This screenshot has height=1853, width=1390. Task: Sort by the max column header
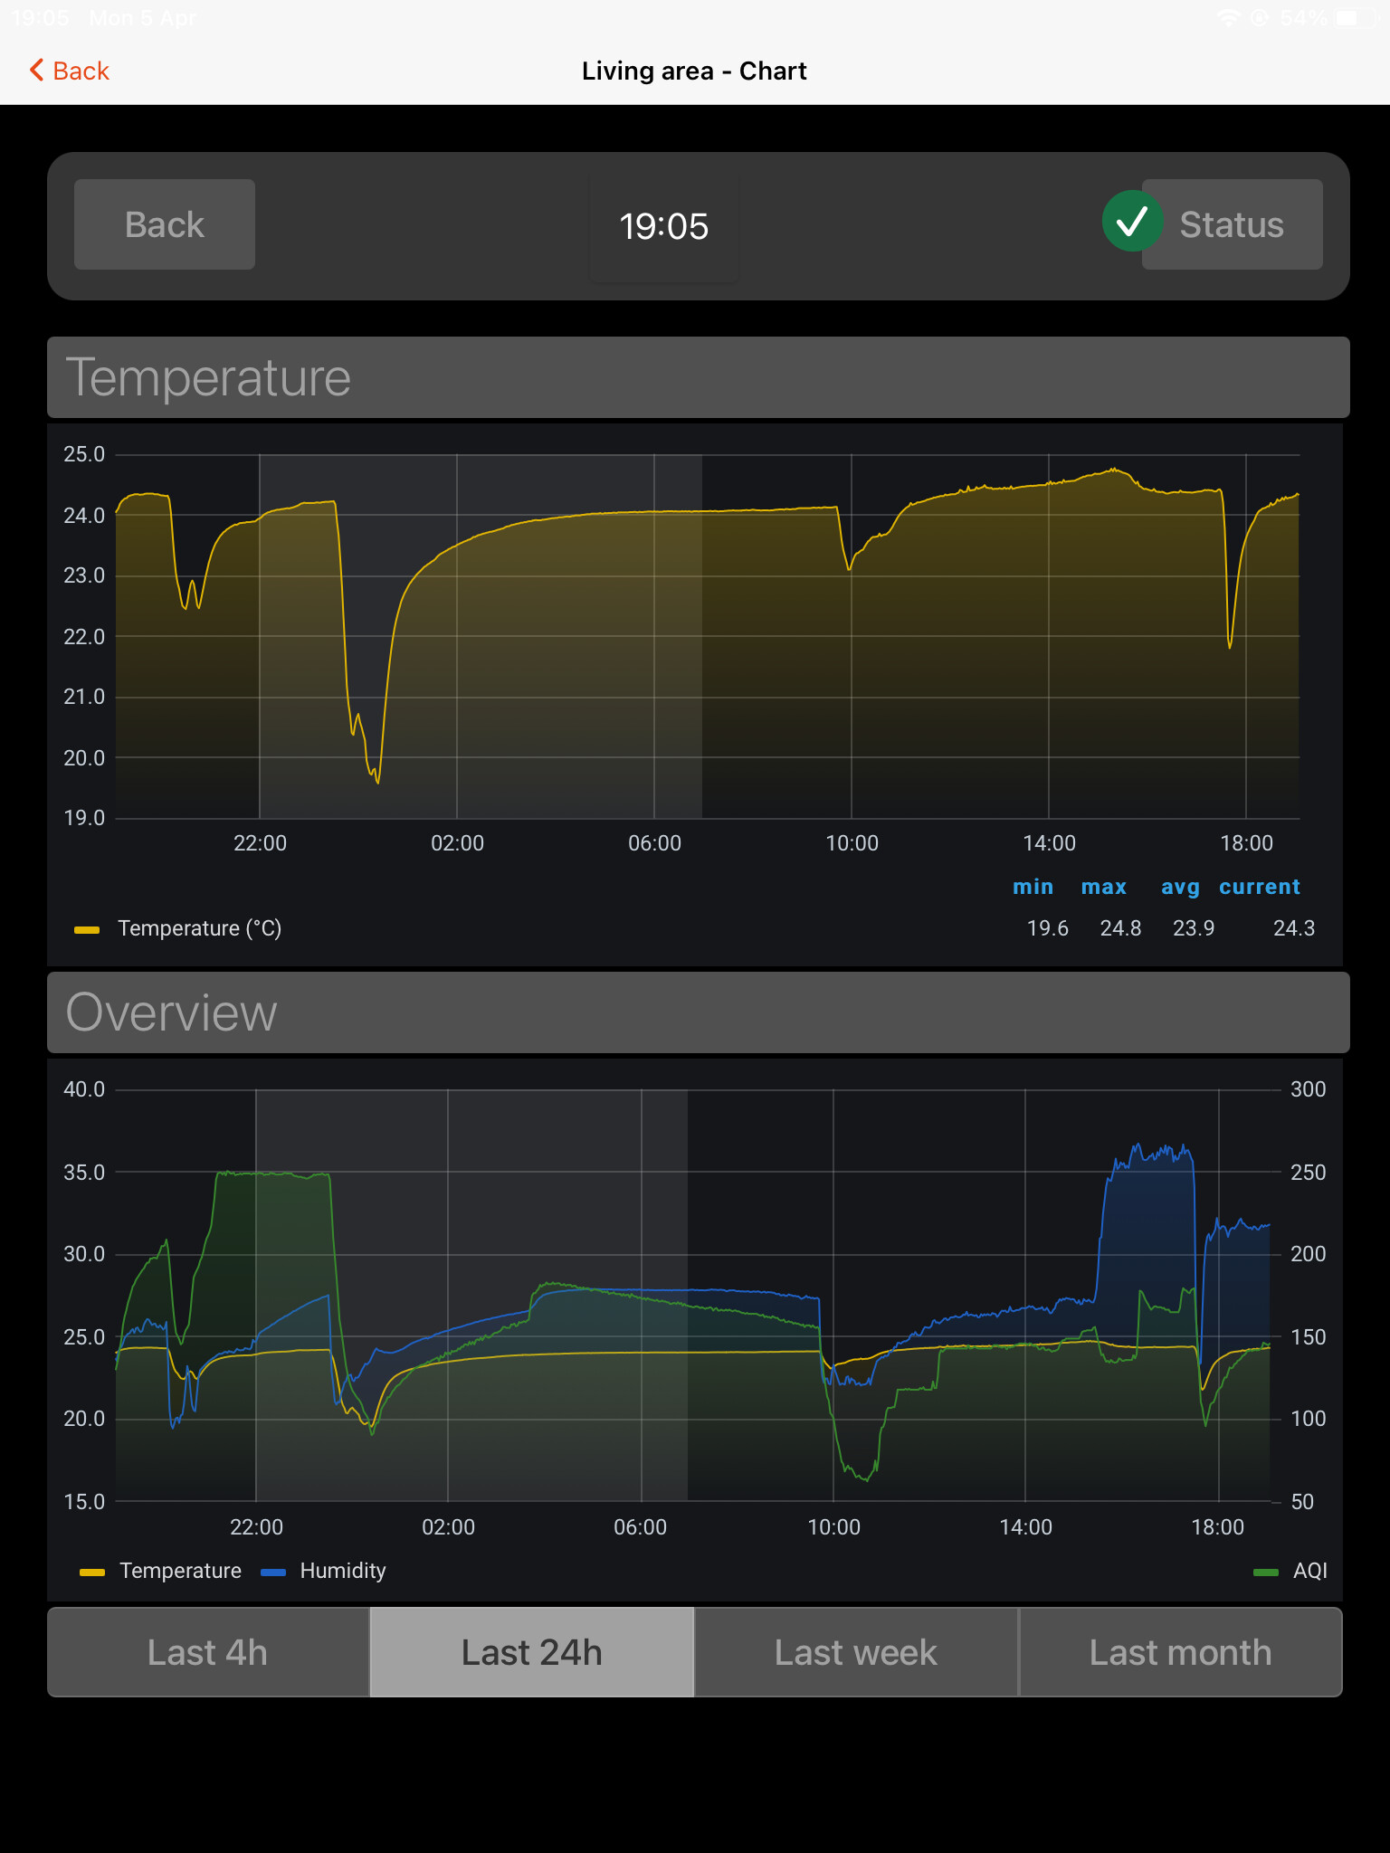(1104, 887)
